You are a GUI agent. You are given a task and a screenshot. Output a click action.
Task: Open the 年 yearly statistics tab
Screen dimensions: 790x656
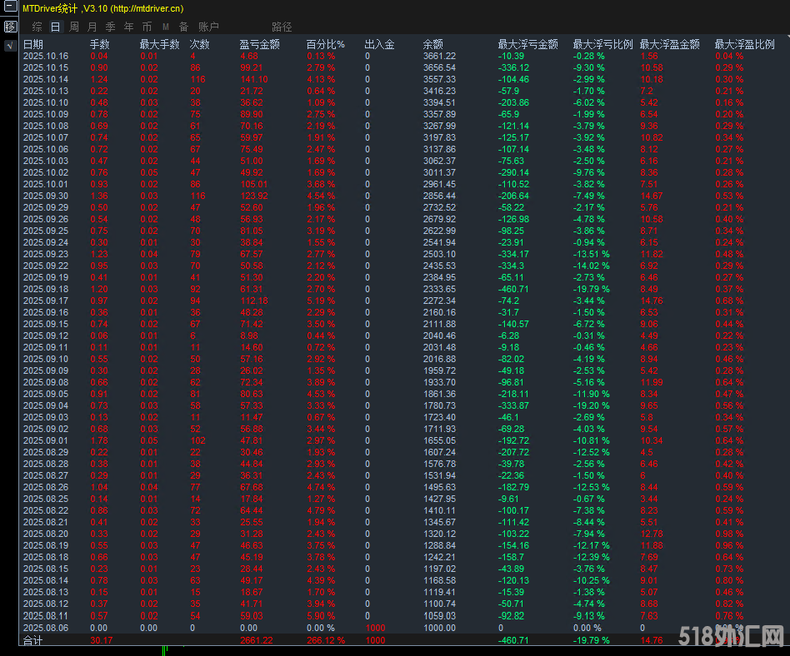coord(128,27)
